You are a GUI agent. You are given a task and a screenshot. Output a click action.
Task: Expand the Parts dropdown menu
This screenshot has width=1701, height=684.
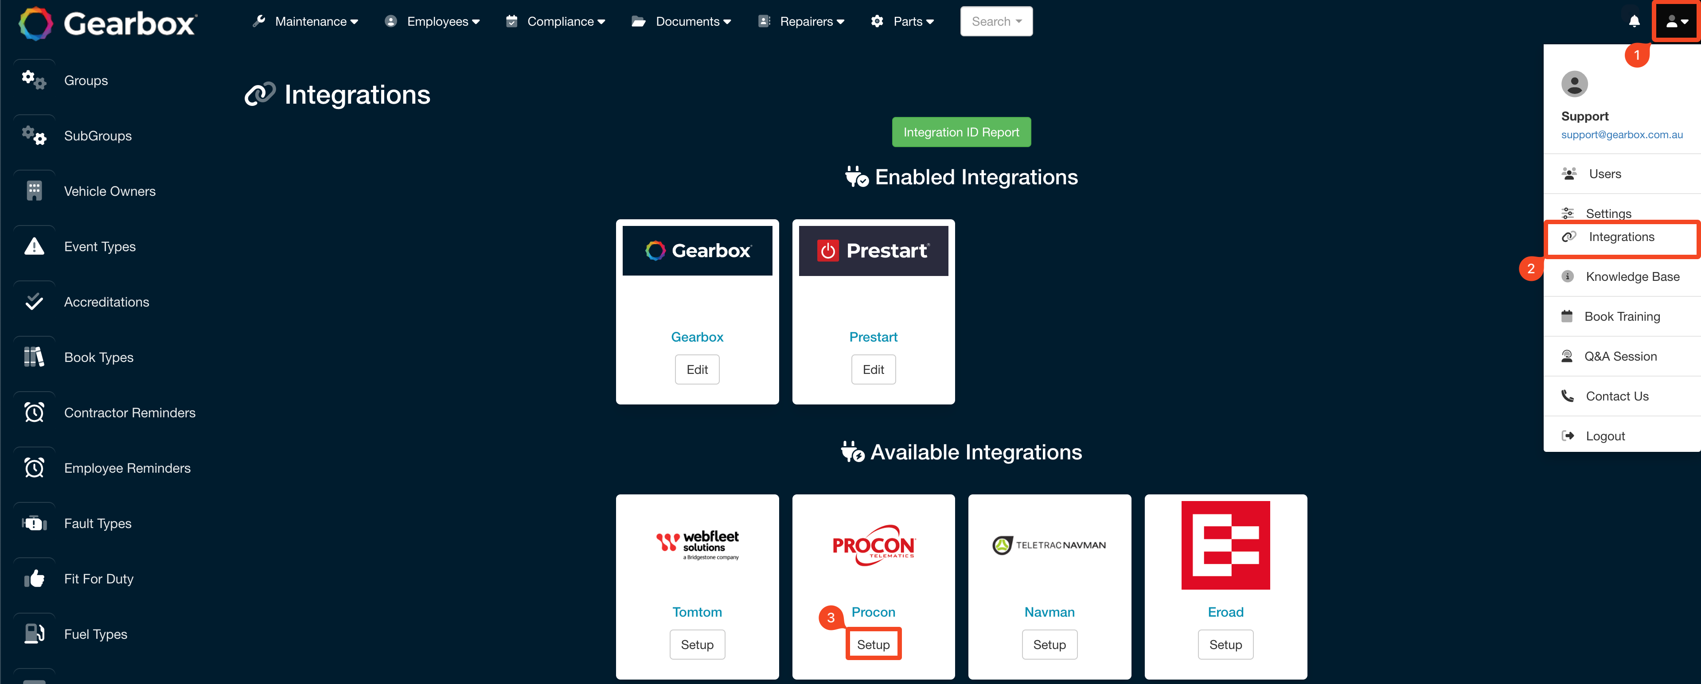point(903,22)
